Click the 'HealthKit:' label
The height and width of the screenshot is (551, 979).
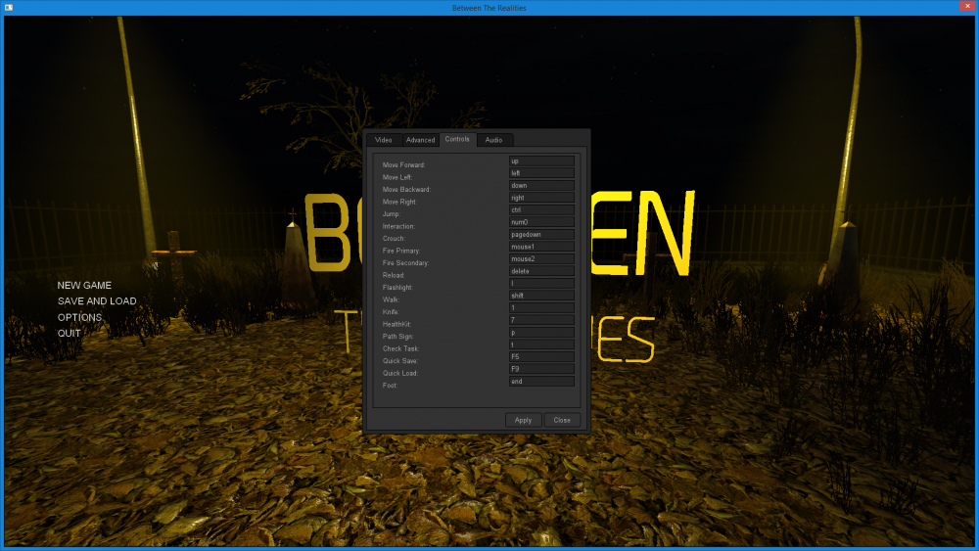click(x=397, y=324)
